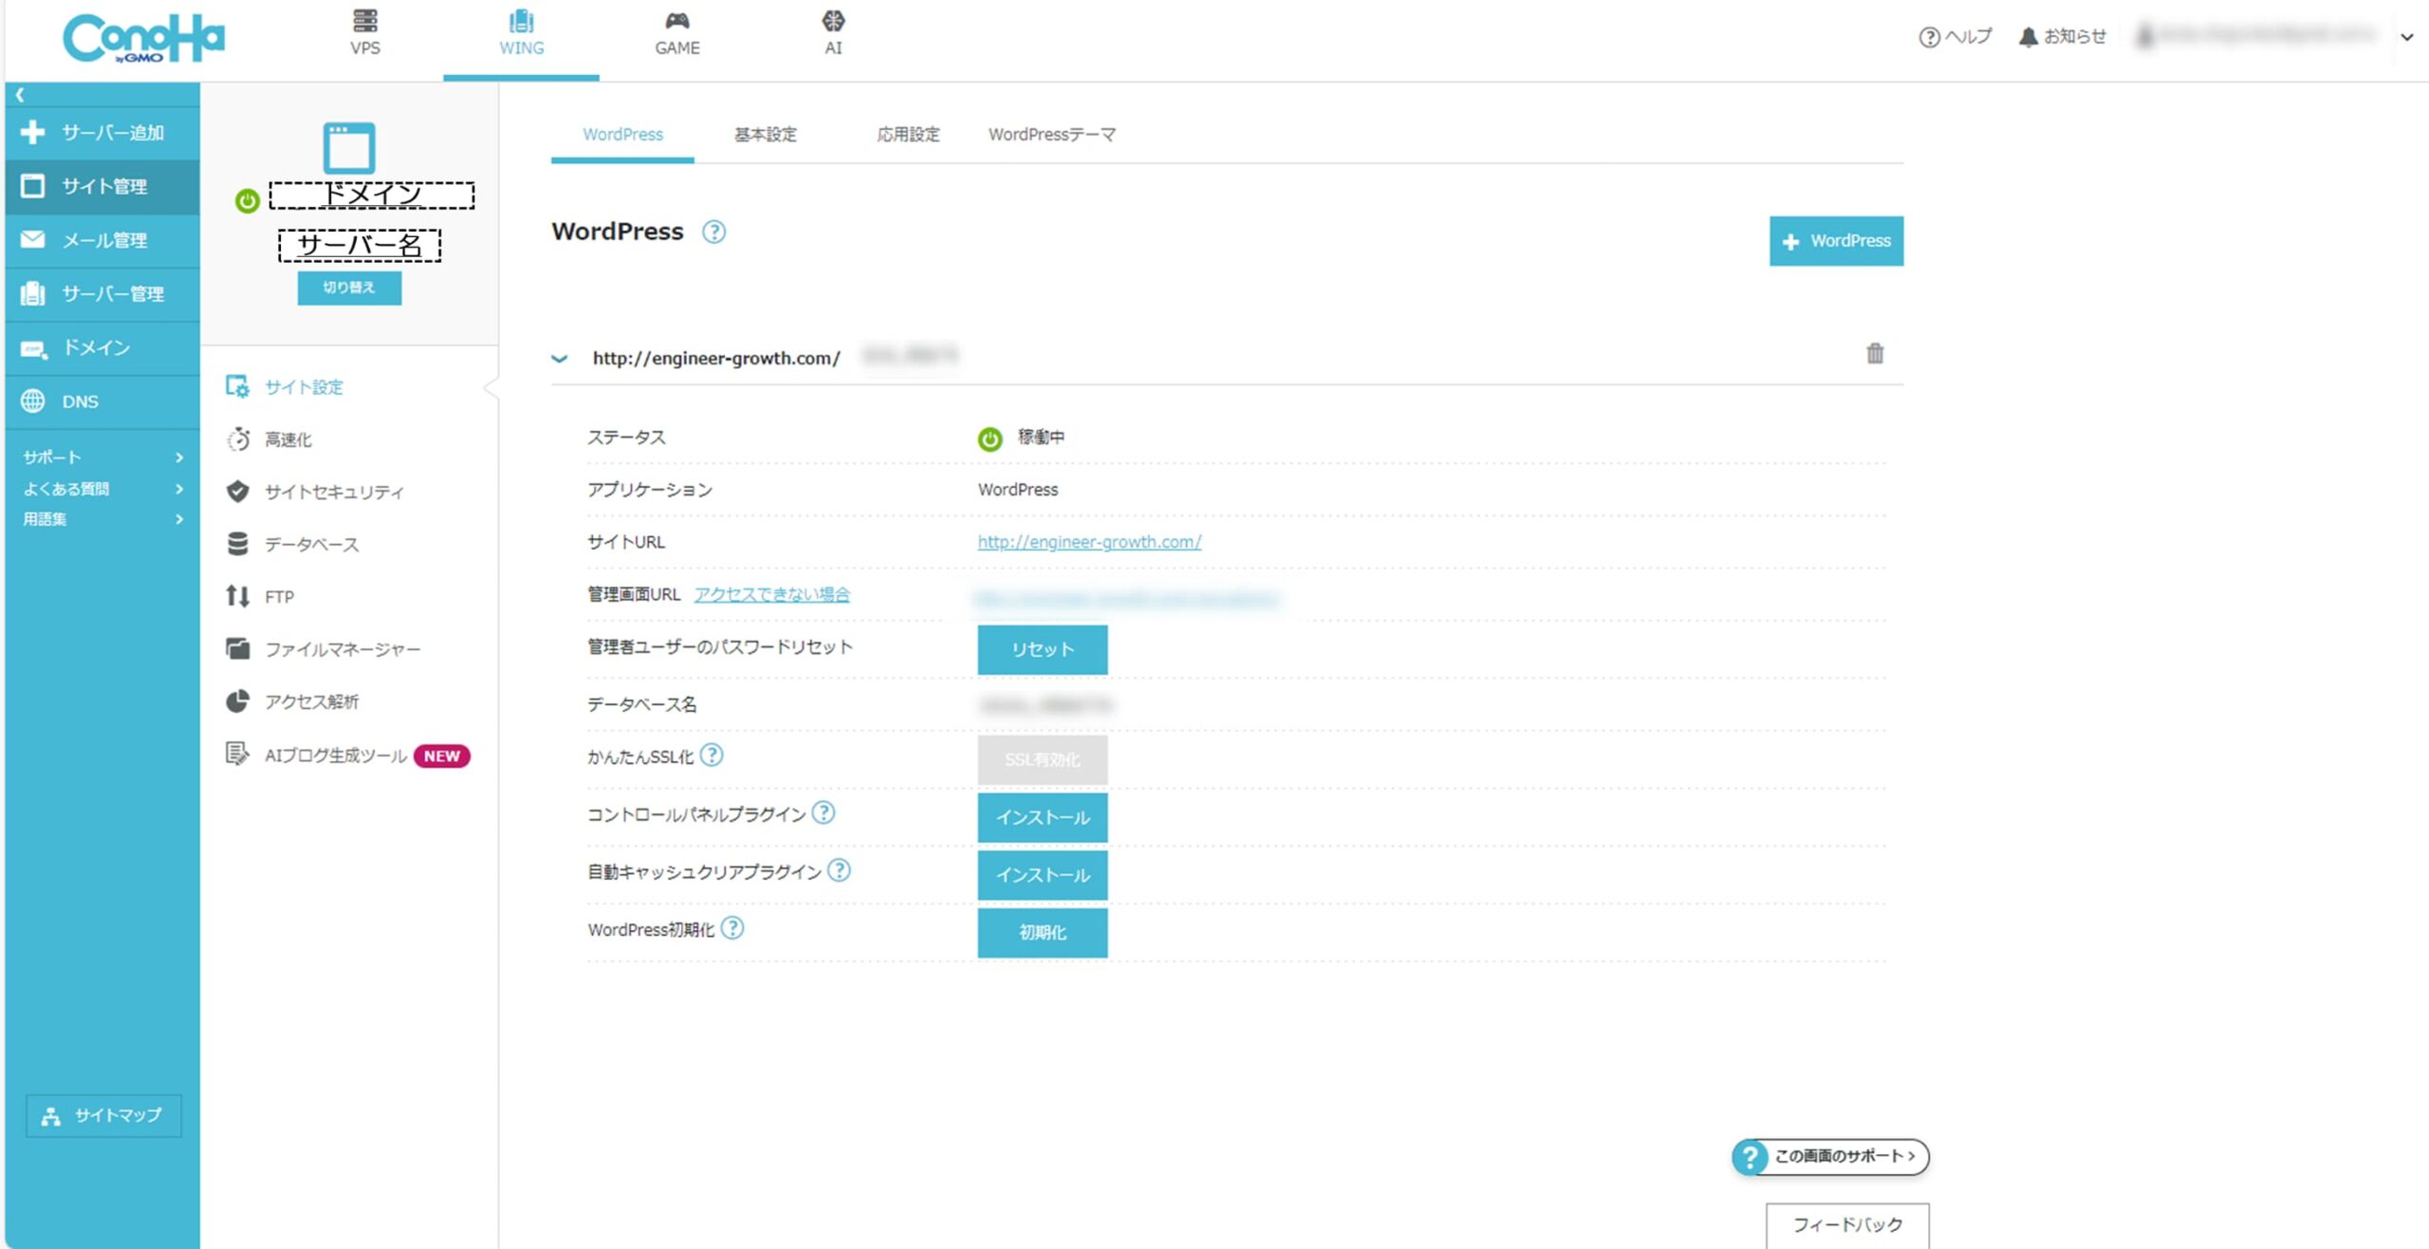Open the お知らせ notifications bell
This screenshot has height=1249, width=2429.
click(2063, 37)
